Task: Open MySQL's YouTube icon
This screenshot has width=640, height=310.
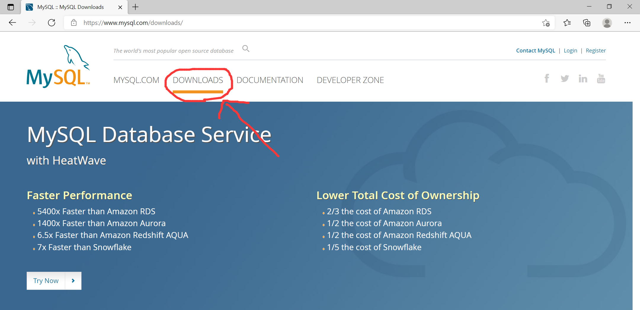Action: tap(601, 79)
